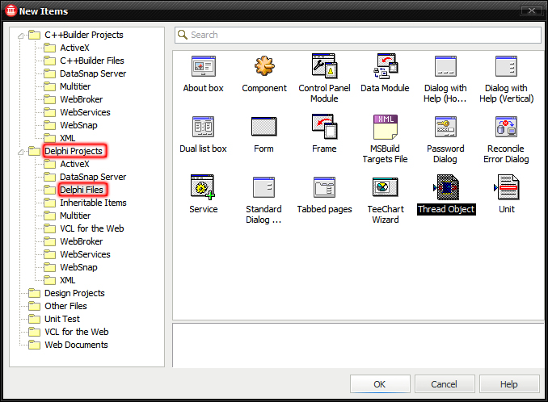Screen dimensions: 548x402
Task: Open the C++Builder Files category
Action: click(x=92, y=61)
